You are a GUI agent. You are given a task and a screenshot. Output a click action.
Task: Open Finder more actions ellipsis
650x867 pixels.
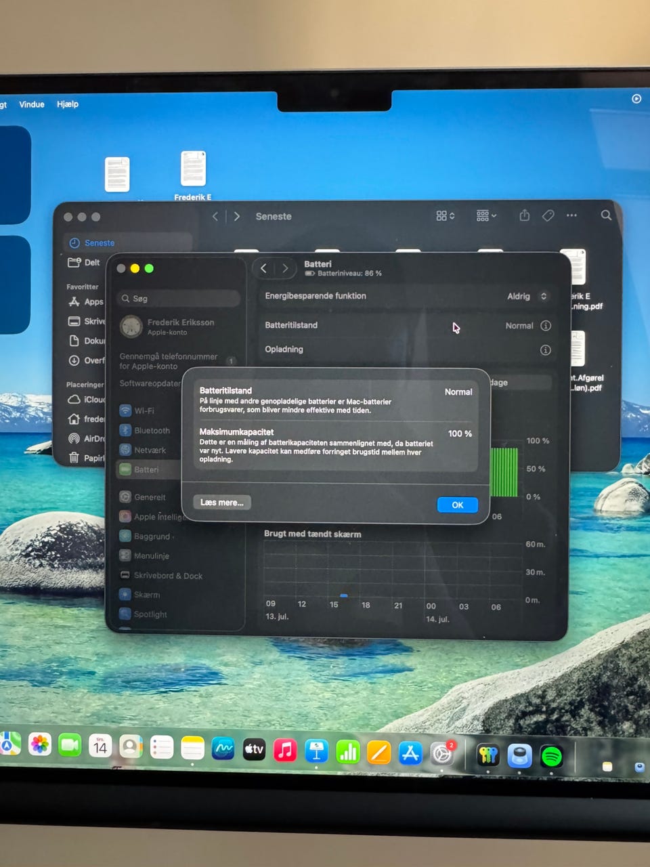[571, 215]
